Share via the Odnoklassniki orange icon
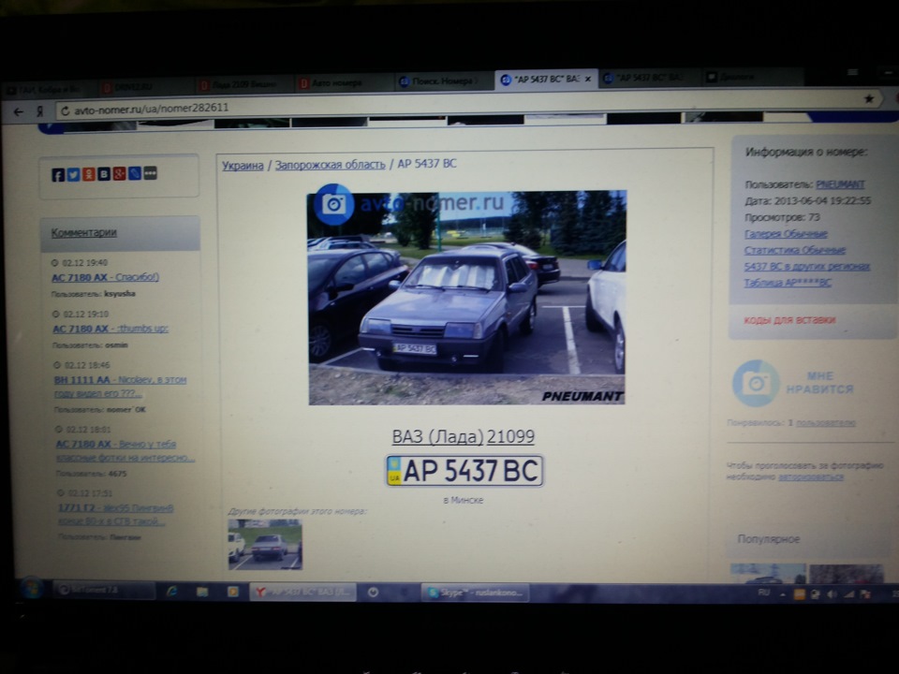 click(x=88, y=174)
